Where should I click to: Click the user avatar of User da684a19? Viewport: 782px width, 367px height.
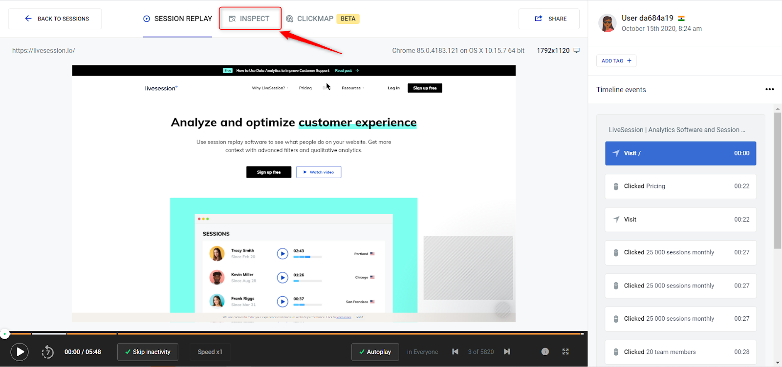[x=608, y=23]
